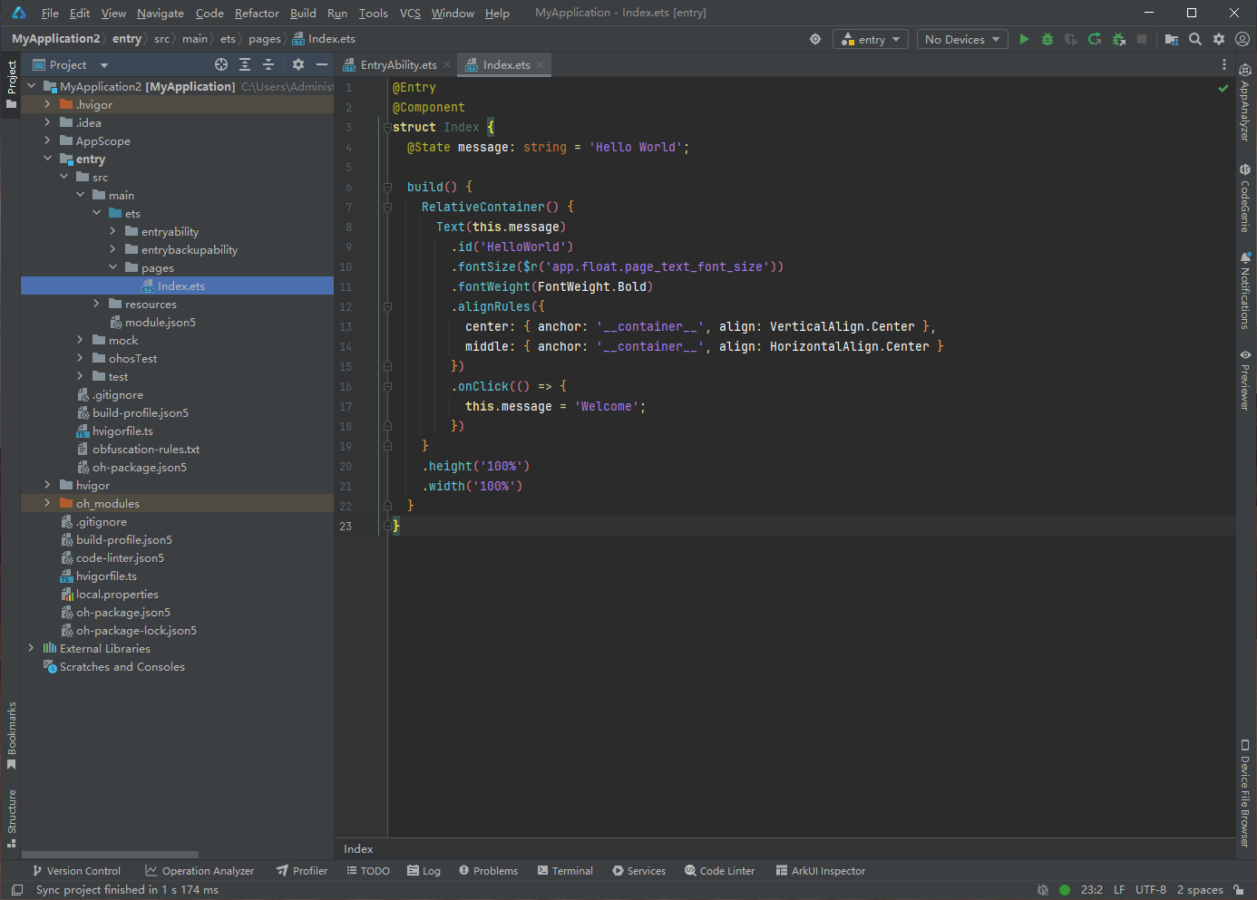Hide the Project tool window

[322, 64]
